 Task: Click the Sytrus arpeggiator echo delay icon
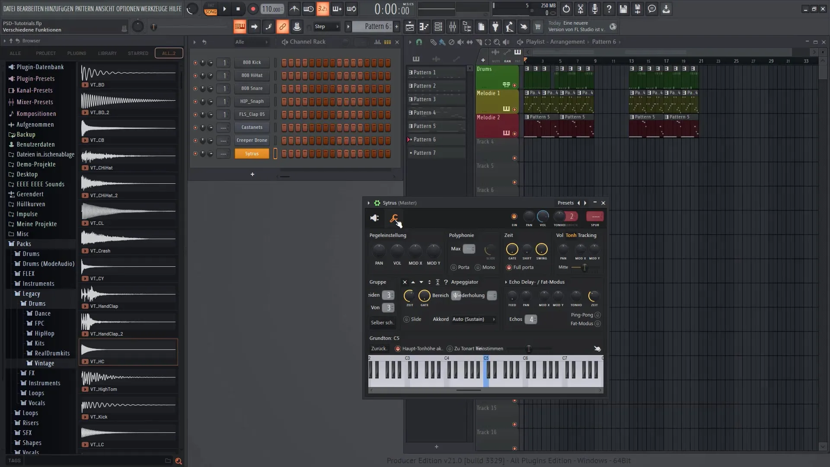506,281
